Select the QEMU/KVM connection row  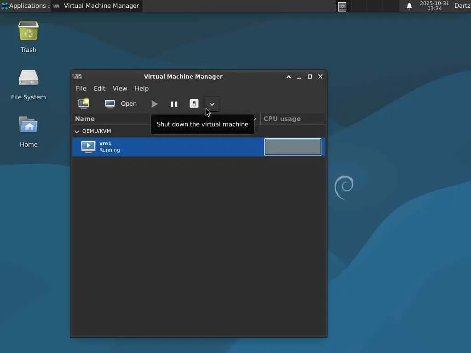(x=198, y=131)
